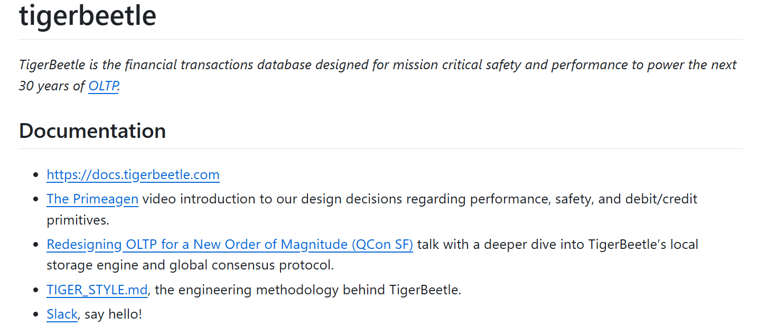Open the TIGER_STYLE.md link

pos(97,290)
